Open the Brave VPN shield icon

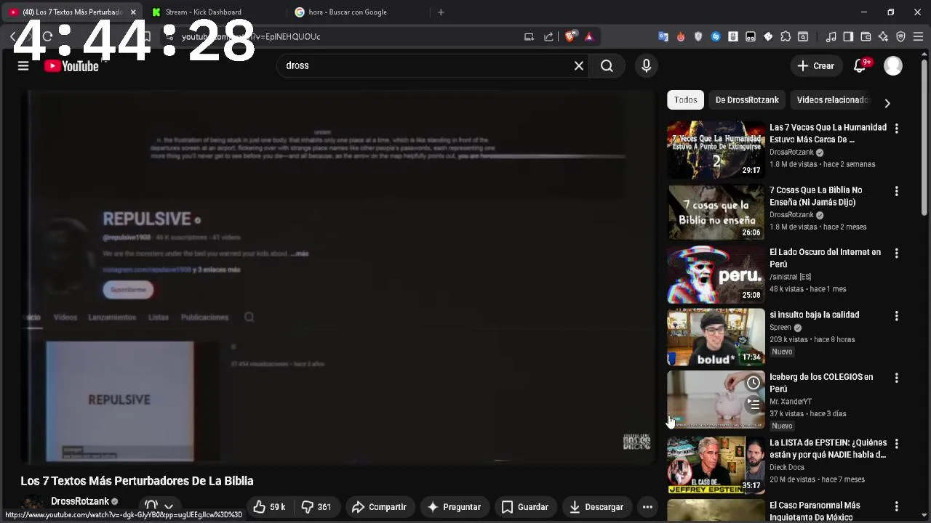900,36
